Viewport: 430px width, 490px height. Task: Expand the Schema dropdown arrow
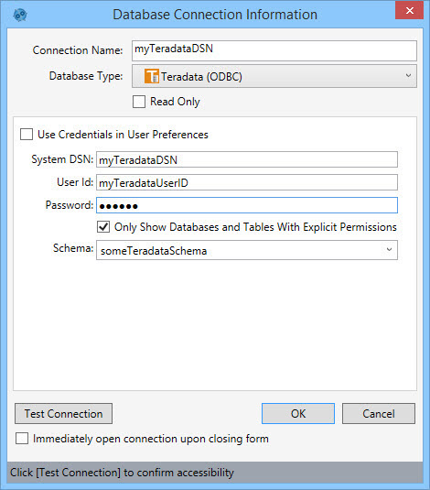pyautogui.click(x=389, y=249)
